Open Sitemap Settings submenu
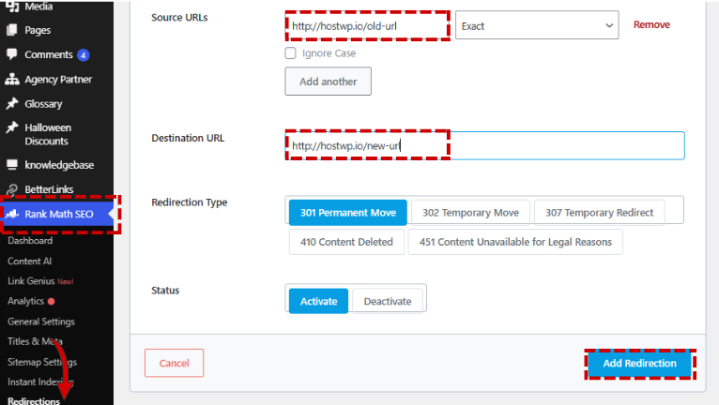Screen dimensions: 719x405 [x=42, y=362]
